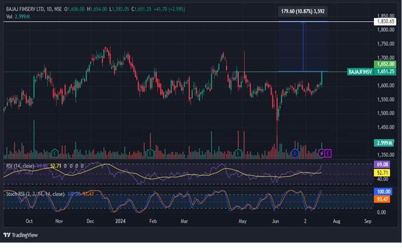This screenshot has width=402, height=252.
Task: Click May on the time axis
Action: (243, 221)
